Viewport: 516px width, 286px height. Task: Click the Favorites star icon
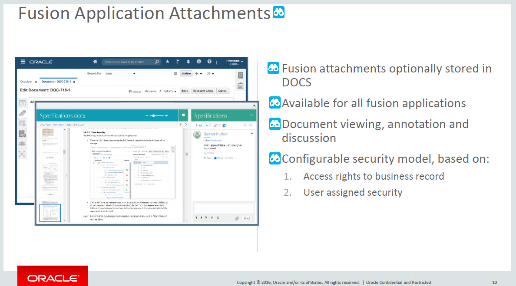click(167, 62)
